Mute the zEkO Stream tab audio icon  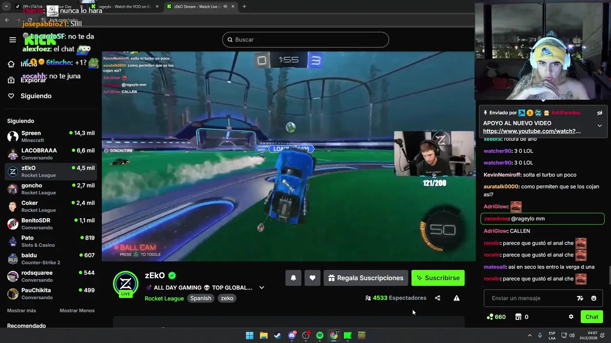point(225,7)
